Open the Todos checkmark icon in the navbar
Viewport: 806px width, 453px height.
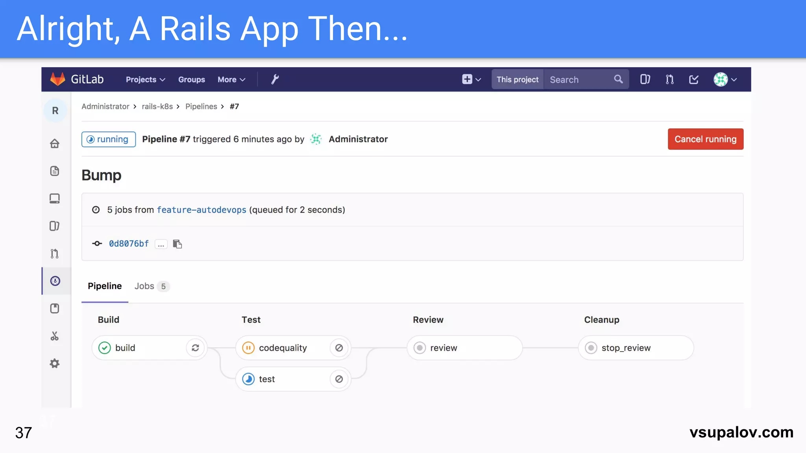click(693, 79)
